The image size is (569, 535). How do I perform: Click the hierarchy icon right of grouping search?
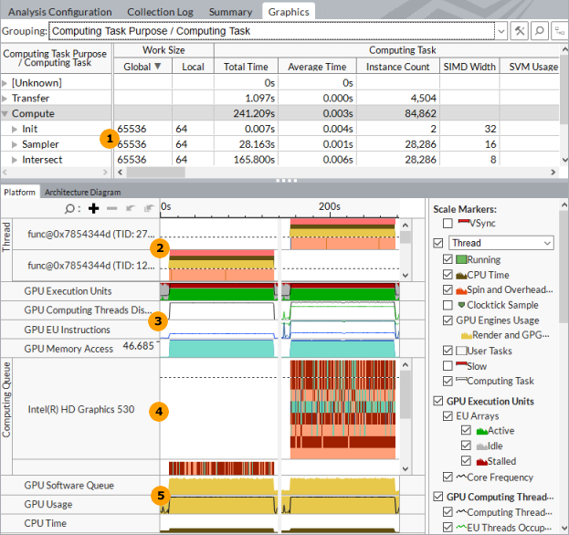tap(559, 31)
